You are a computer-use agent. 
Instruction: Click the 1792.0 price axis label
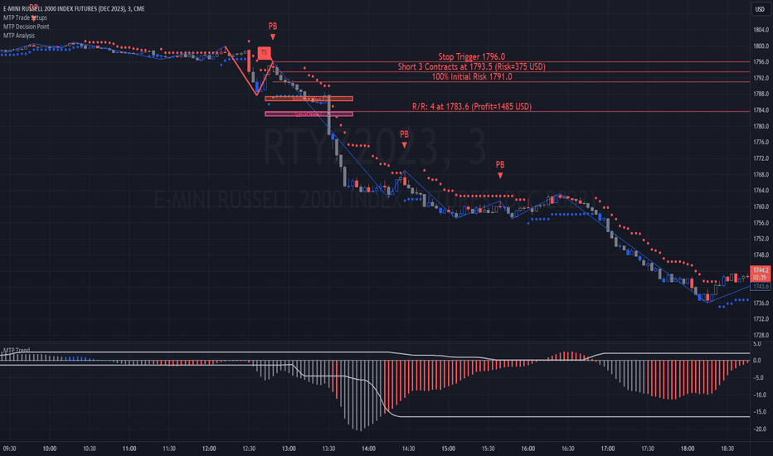(x=761, y=79)
